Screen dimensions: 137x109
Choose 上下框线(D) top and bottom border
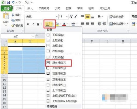pos(63,90)
